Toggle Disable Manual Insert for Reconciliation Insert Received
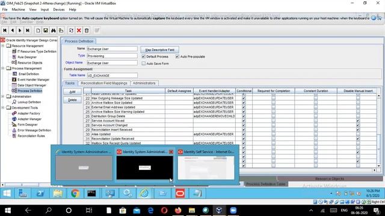Screen dimensions: 385x216 [358, 130]
